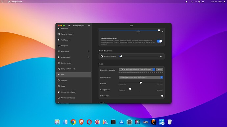
Task: Click speaker icon beside Sons do sistema slider
Action: tap(161, 56)
